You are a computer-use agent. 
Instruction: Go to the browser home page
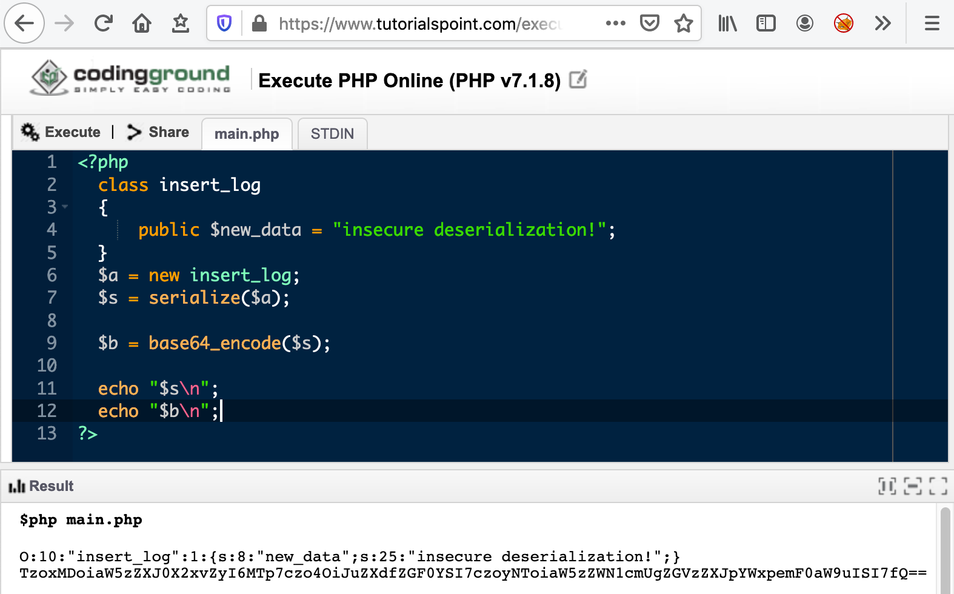pyautogui.click(x=142, y=24)
